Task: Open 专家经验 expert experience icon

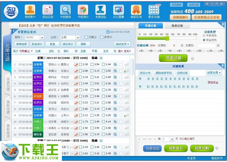Action: tap(101, 11)
